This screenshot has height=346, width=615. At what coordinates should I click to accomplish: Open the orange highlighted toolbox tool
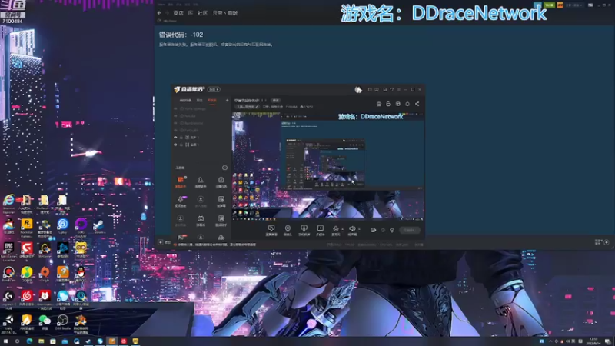pyautogui.click(x=181, y=182)
